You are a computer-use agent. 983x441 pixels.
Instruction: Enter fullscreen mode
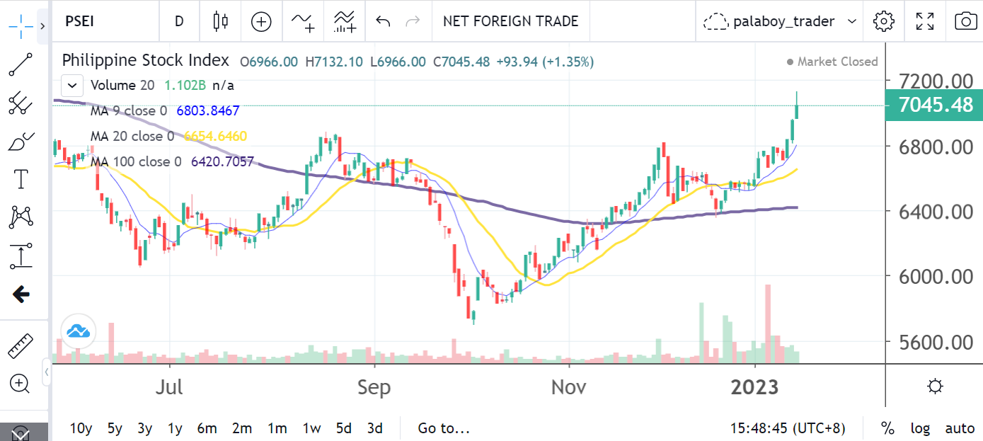coord(925,21)
